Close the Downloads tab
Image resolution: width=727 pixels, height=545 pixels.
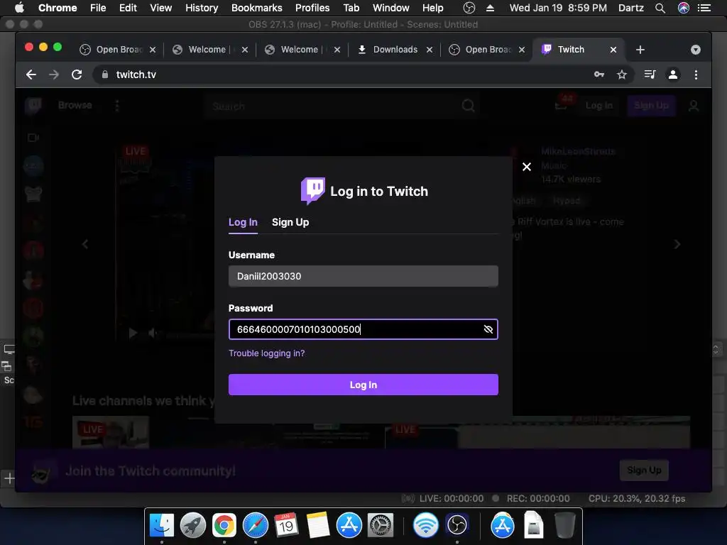click(x=430, y=50)
